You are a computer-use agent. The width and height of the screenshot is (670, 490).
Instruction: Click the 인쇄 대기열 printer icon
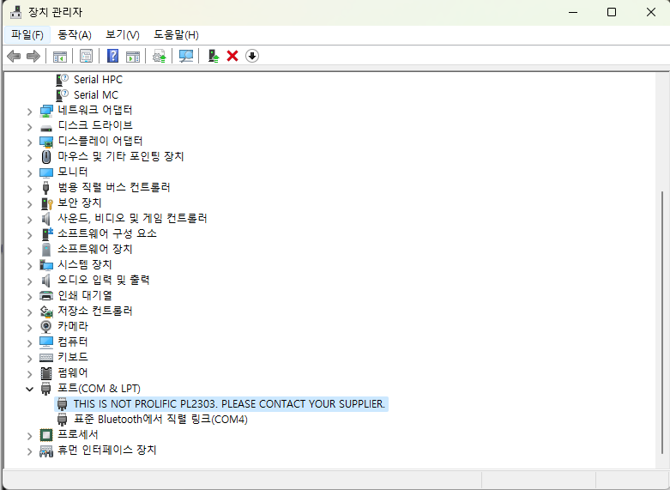pos(46,295)
